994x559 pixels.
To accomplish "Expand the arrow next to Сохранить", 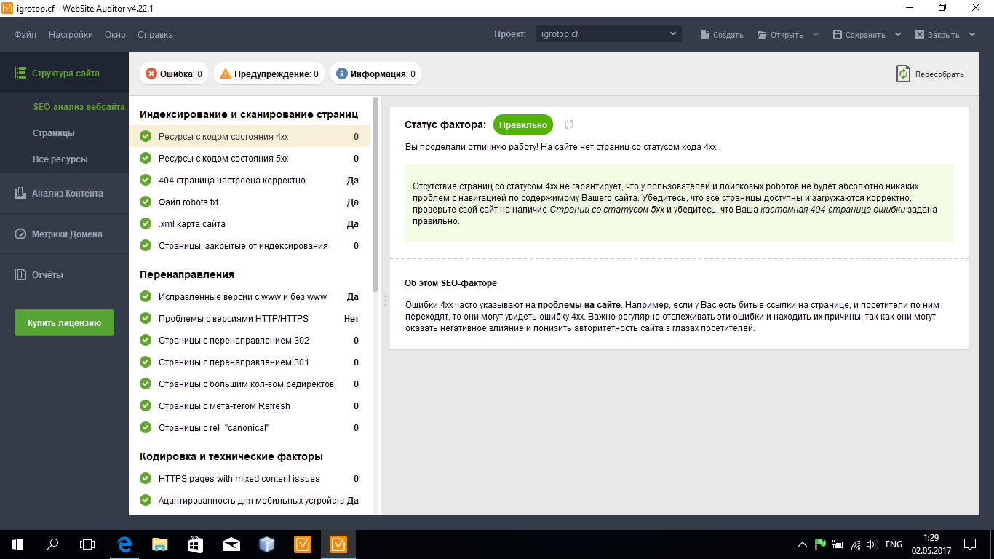I will tap(898, 34).
